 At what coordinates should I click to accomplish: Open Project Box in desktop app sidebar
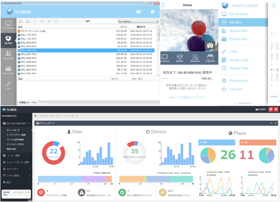[x=8, y=70]
